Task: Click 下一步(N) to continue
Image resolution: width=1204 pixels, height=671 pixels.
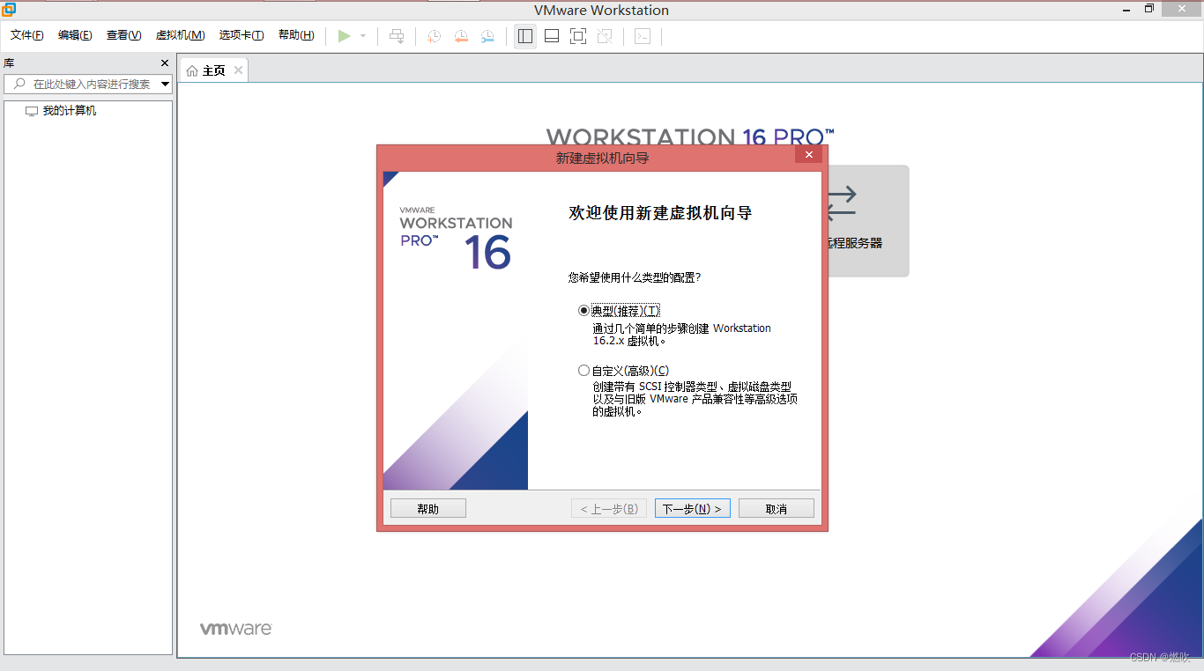Action: click(692, 509)
